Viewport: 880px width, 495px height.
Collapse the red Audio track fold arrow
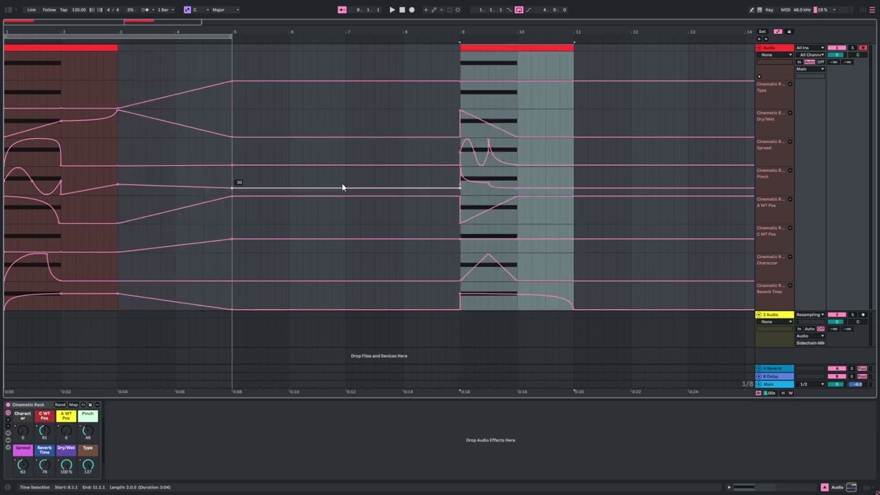coord(759,48)
